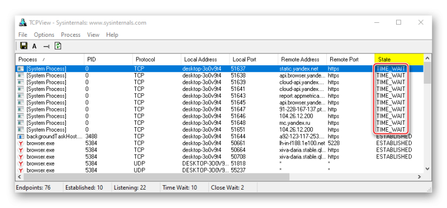Viewport: 447px width, 208px height.
Task: Maximize the TCPView window
Action: point(398,22)
